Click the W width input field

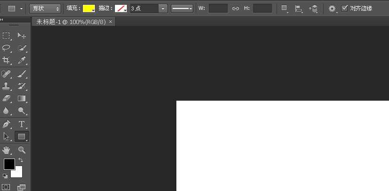(218, 8)
